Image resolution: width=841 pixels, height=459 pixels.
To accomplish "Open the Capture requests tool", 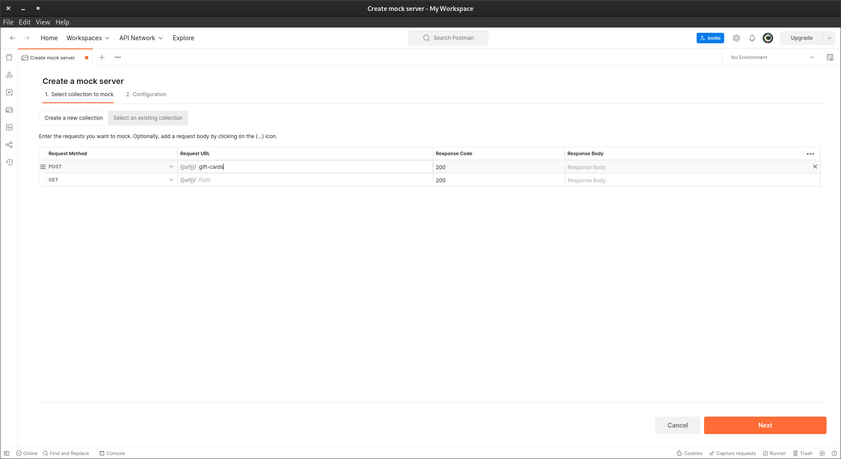I will pyautogui.click(x=732, y=453).
